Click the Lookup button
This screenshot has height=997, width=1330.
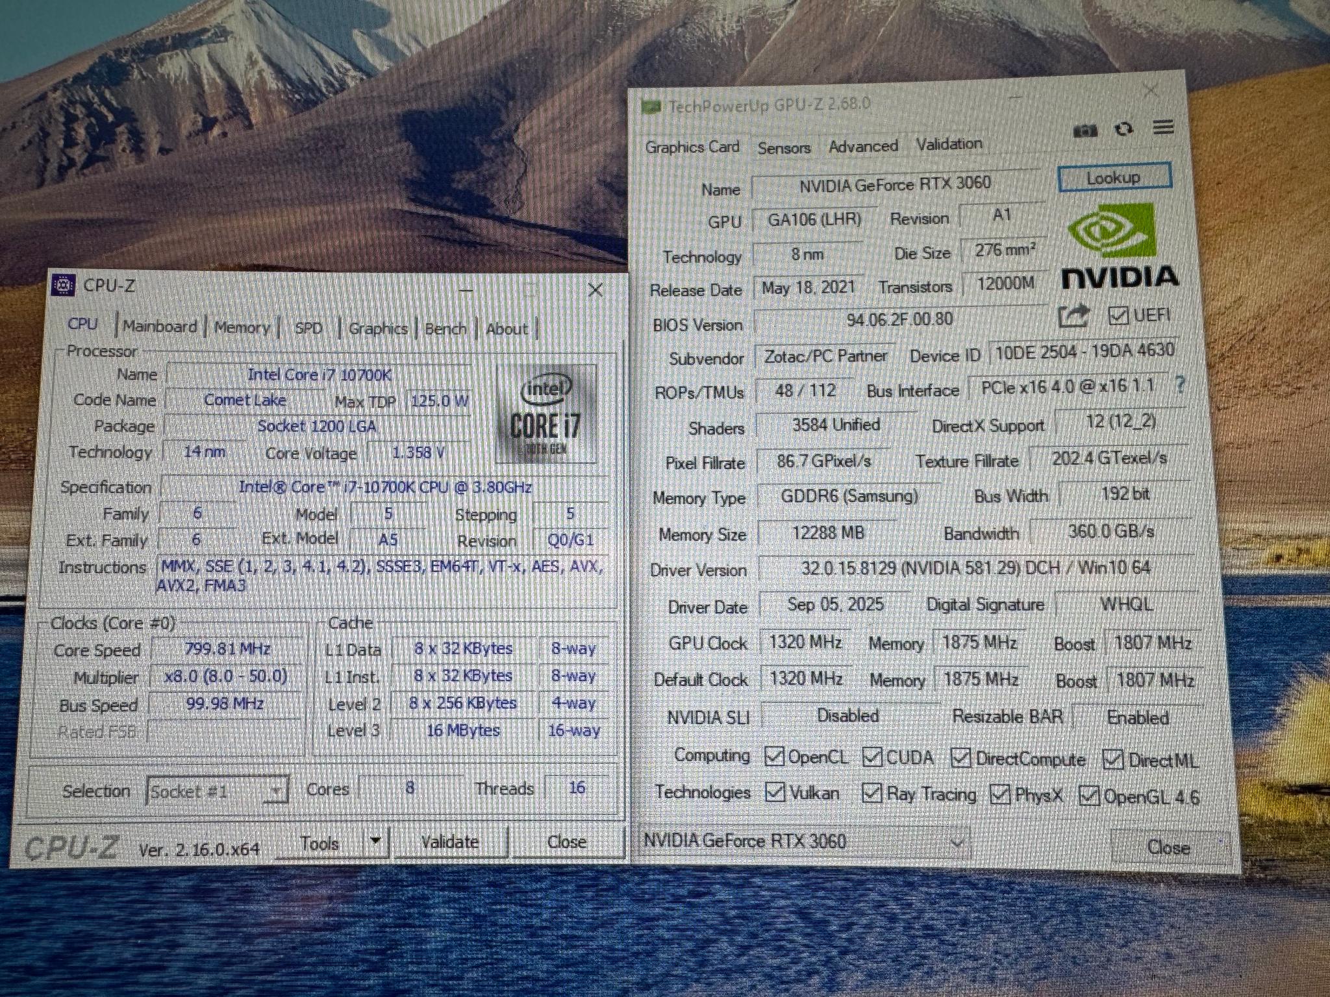point(1114,177)
